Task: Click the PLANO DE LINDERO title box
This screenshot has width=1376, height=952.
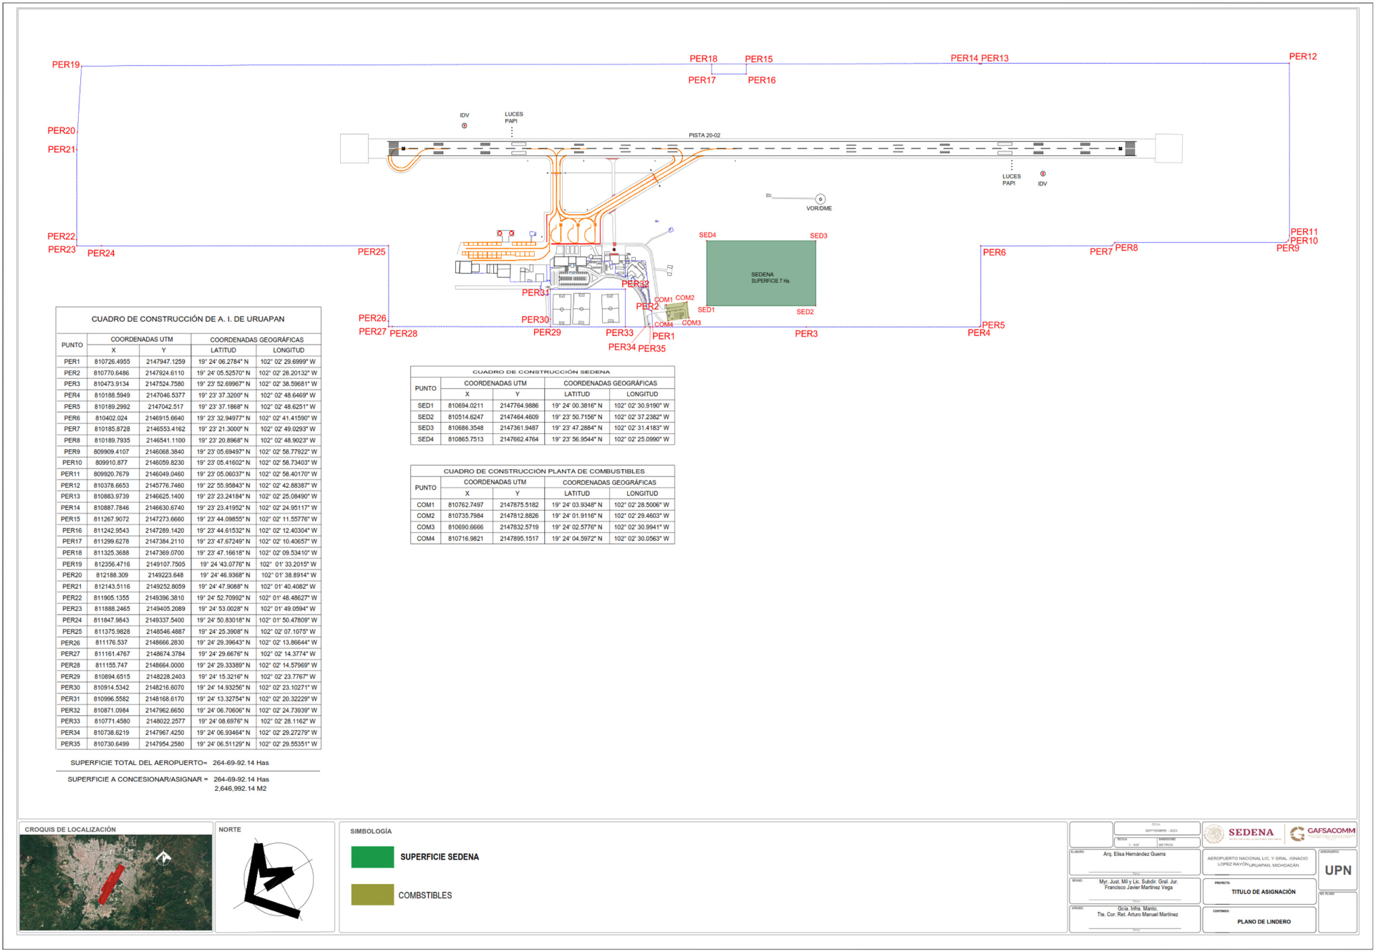Action: click(1264, 922)
